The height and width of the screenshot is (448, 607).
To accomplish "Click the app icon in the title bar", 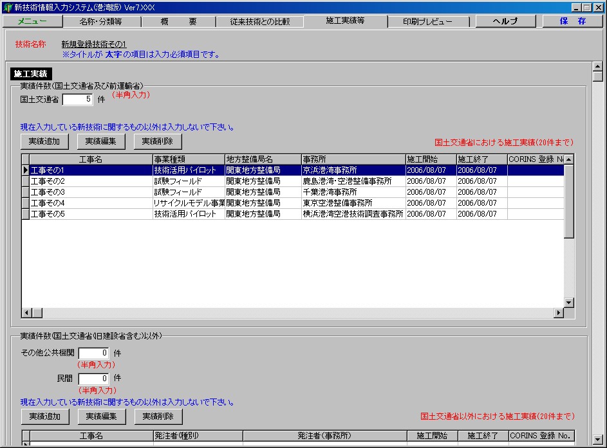I will pos(7,7).
